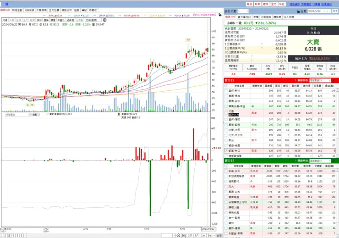Click the help icon next to 佔股本比重

coord(252,56)
